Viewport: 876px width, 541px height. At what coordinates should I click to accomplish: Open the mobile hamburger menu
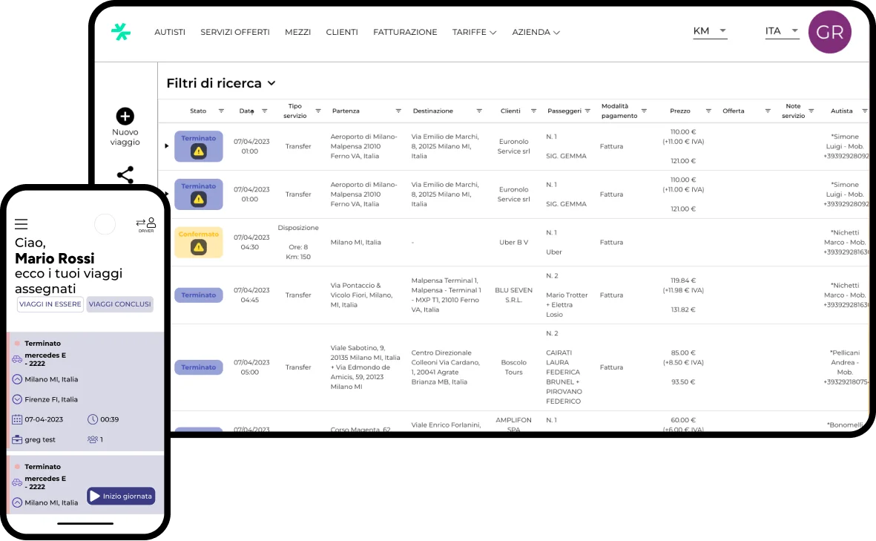pos(21,224)
